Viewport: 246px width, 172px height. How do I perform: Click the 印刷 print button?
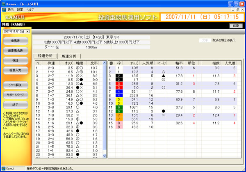[235, 25]
